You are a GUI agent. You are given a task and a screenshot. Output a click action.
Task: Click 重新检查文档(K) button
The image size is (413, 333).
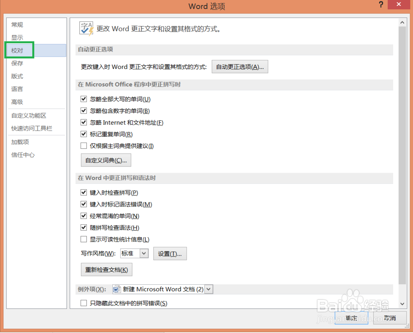[107, 270]
